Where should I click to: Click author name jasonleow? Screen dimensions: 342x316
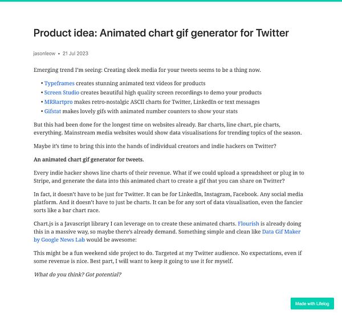point(45,54)
